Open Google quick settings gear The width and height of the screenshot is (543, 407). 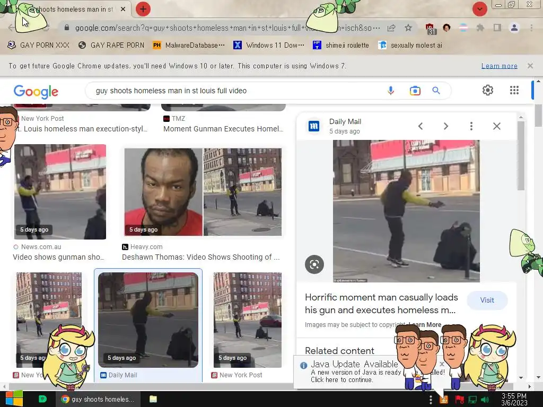pyautogui.click(x=488, y=90)
